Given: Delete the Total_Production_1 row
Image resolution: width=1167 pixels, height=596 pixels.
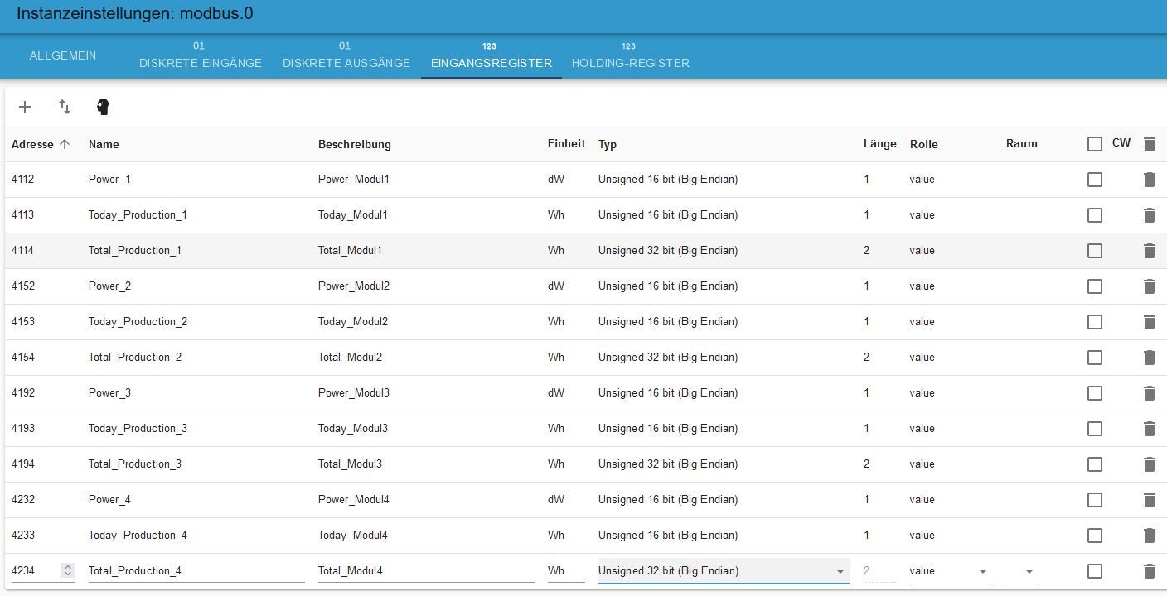Looking at the screenshot, I should (1149, 251).
